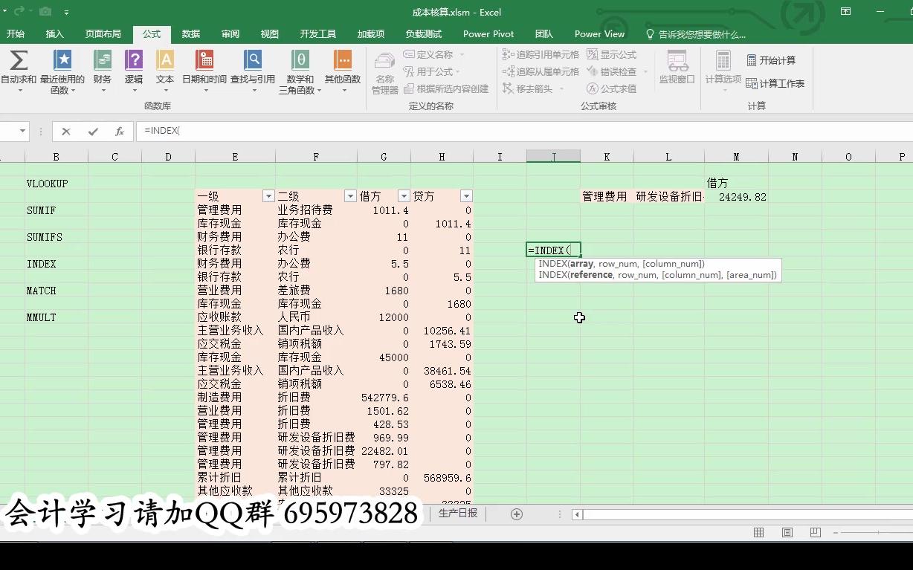Open the 一级 column filter dropdown
The height and width of the screenshot is (570, 913).
(x=268, y=195)
